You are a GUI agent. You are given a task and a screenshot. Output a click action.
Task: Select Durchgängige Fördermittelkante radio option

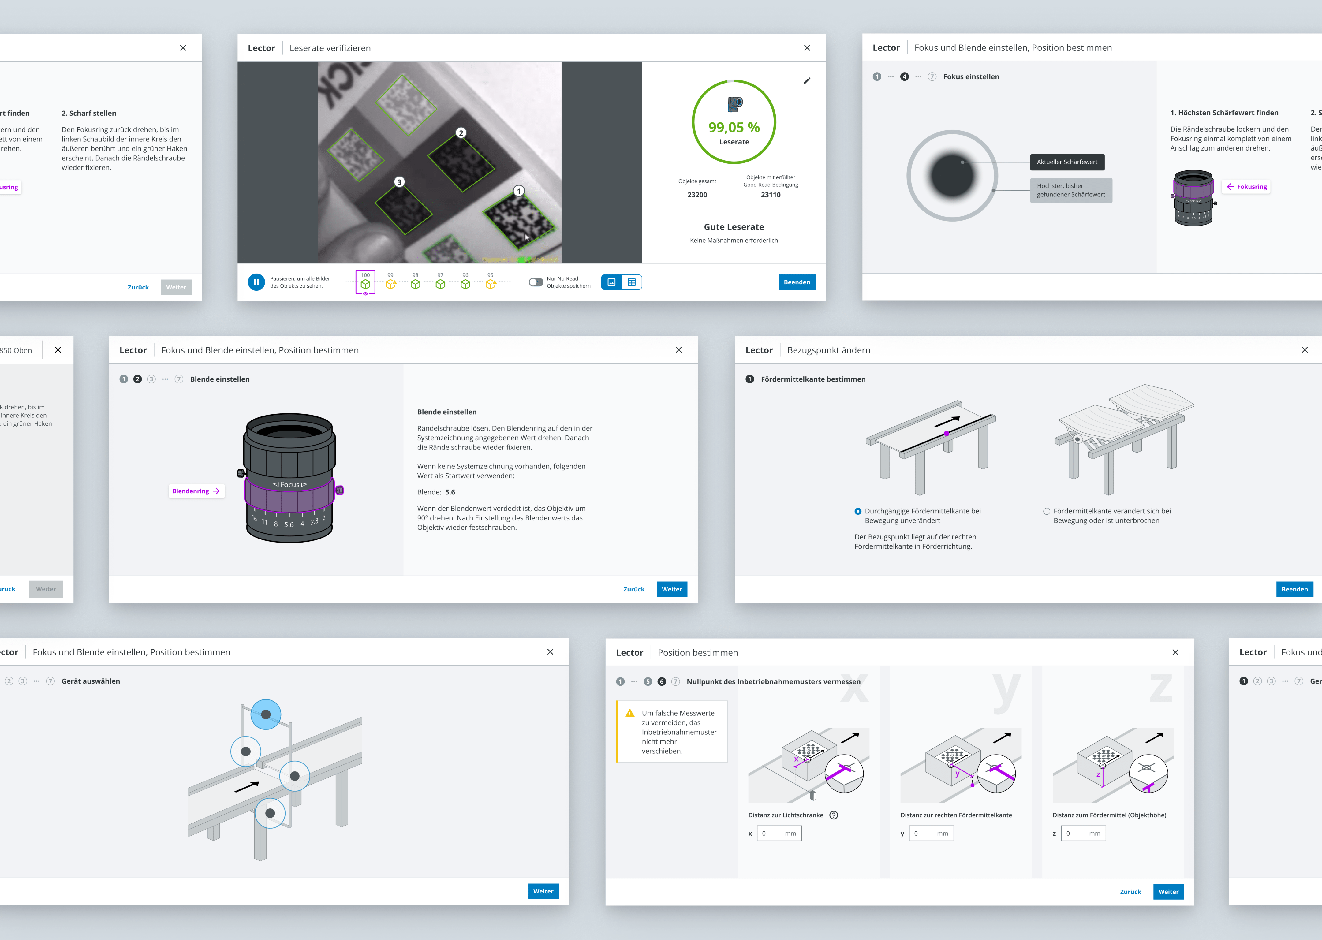click(858, 511)
